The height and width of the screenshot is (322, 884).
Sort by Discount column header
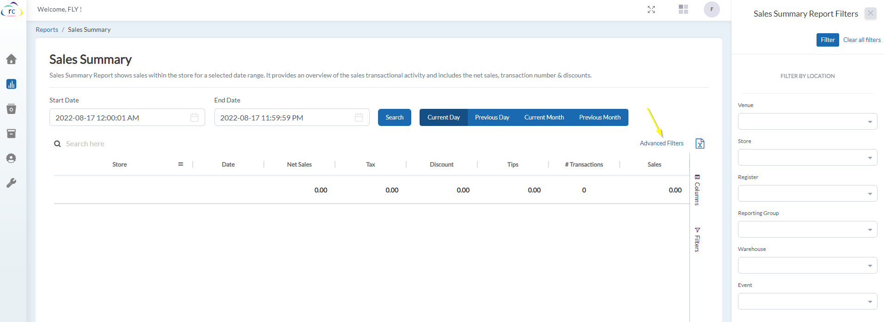click(x=442, y=164)
